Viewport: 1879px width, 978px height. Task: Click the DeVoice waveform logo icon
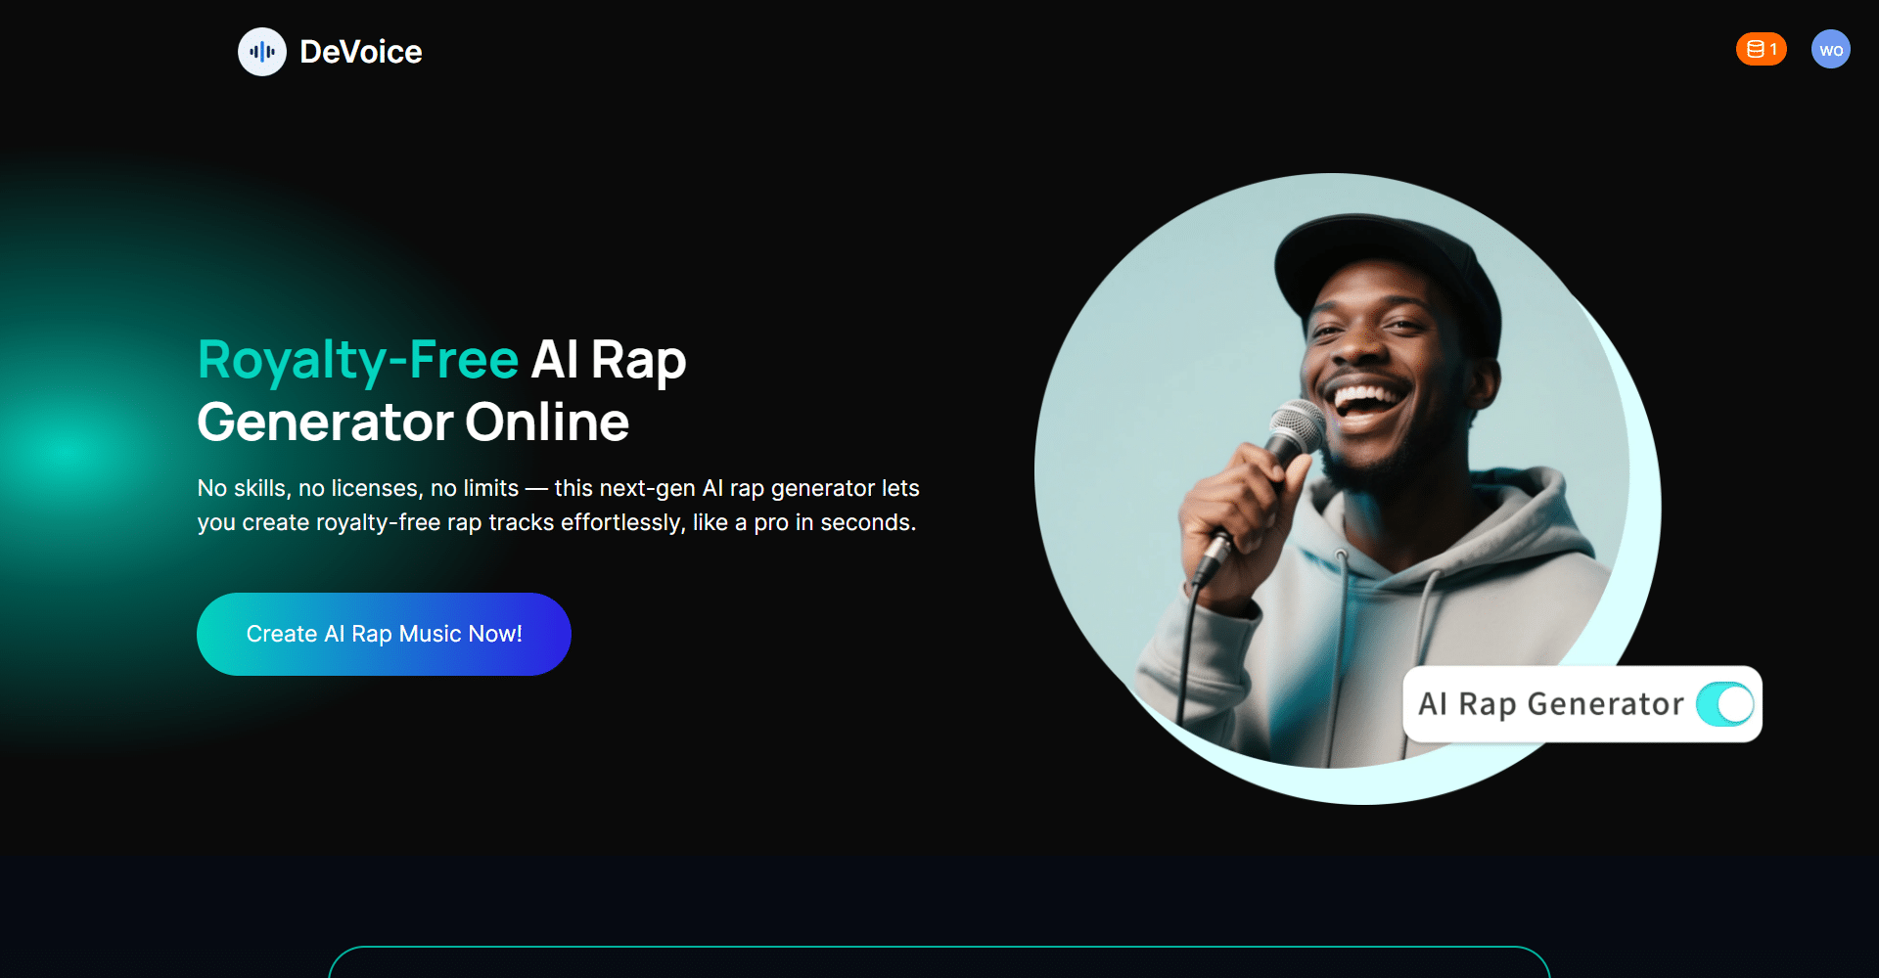[262, 52]
